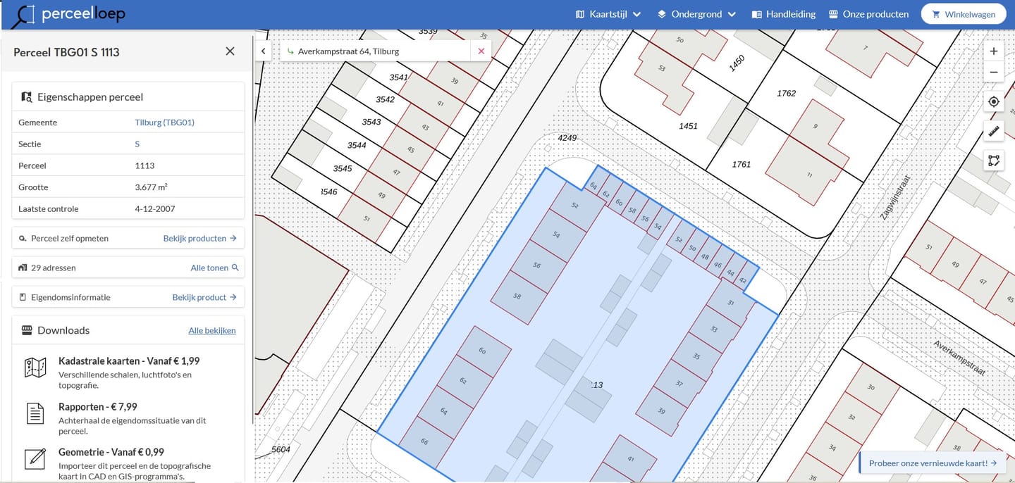Open Kadastrale kaarten - Vanaf € 1,99
This screenshot has height=483, width=1015.
pos(129,361)
